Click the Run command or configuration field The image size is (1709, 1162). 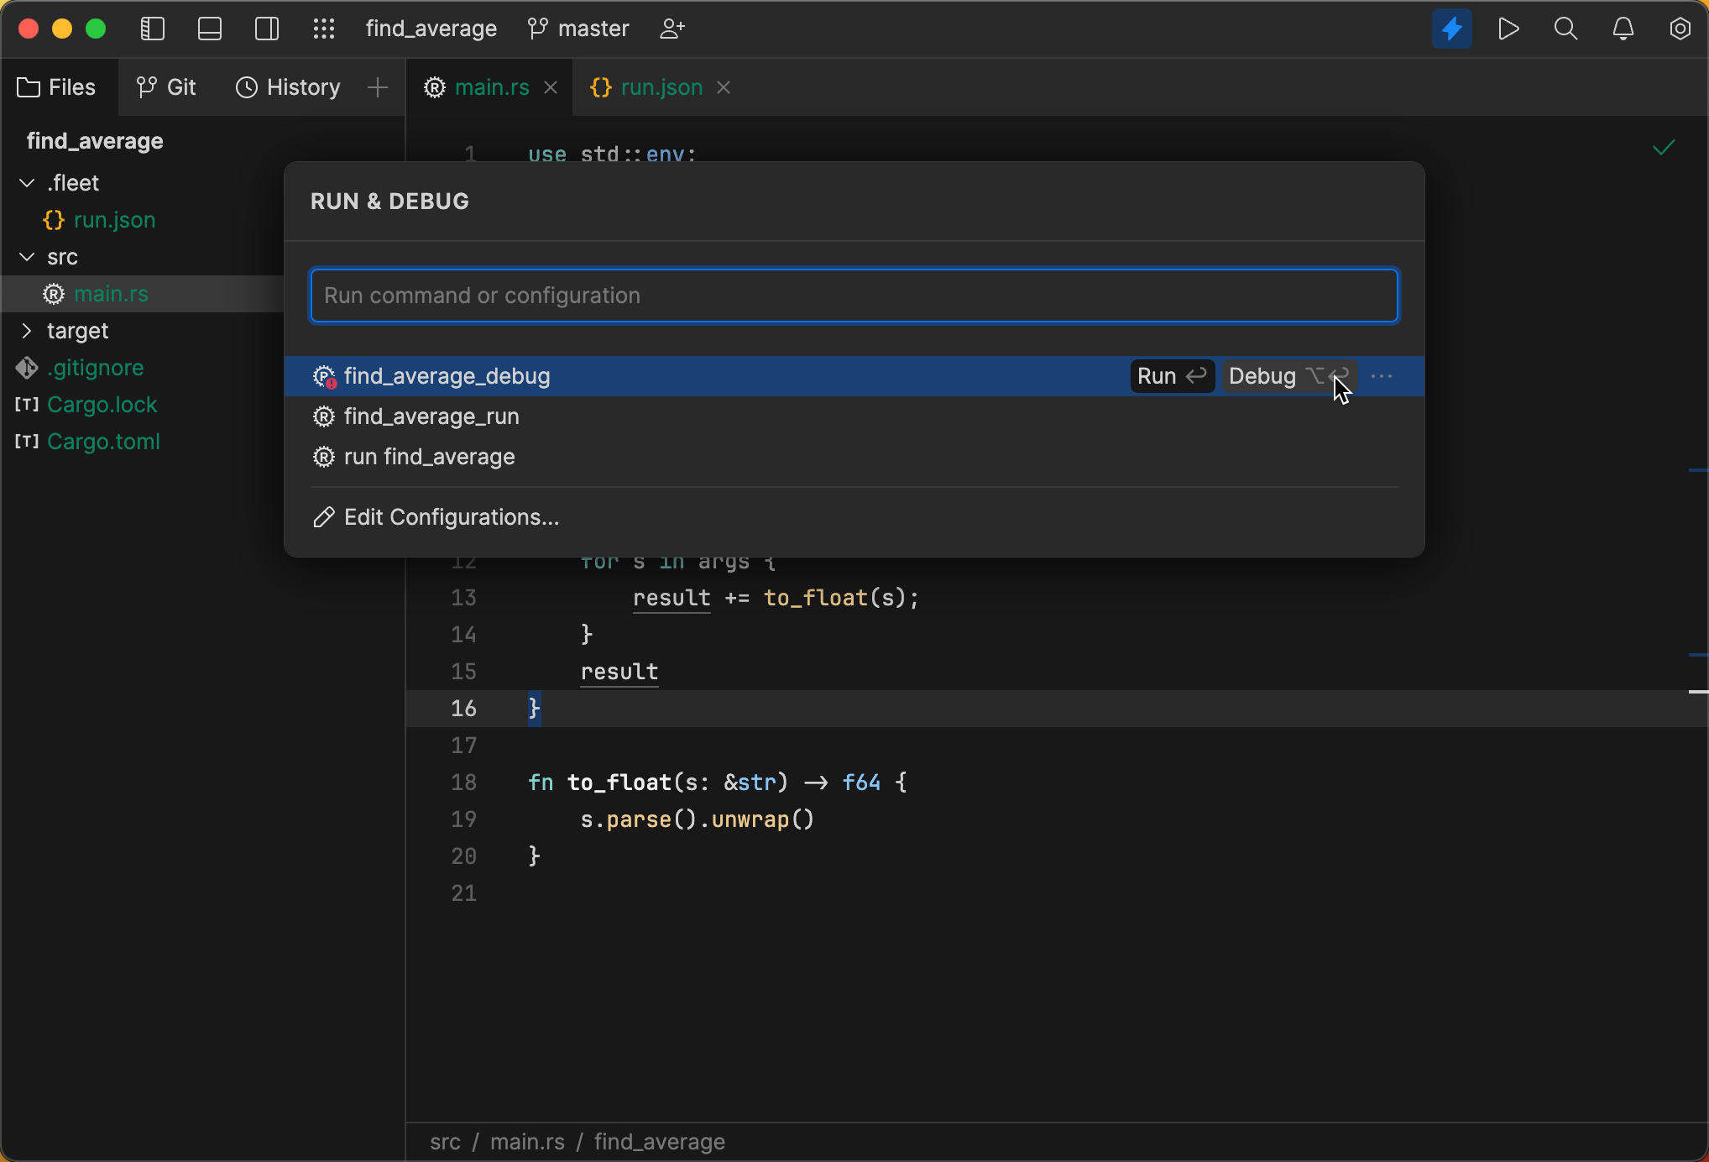click(x=853, y=295)
